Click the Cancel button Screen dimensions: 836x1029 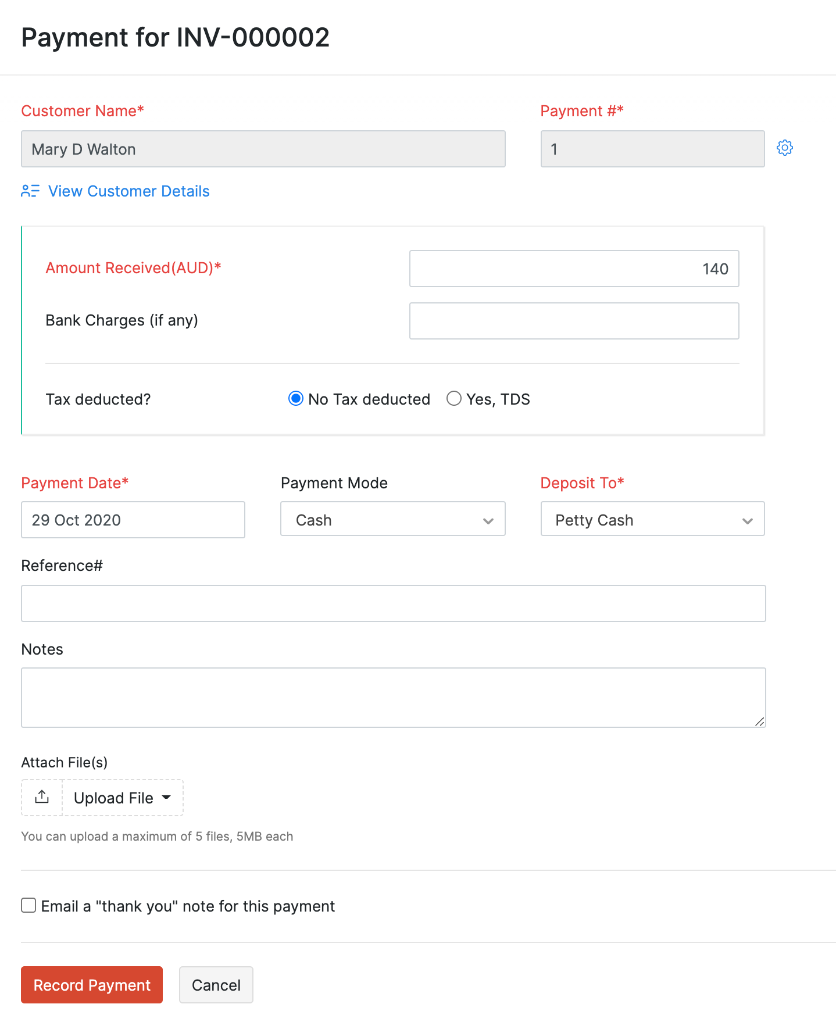tap(216, 985)
